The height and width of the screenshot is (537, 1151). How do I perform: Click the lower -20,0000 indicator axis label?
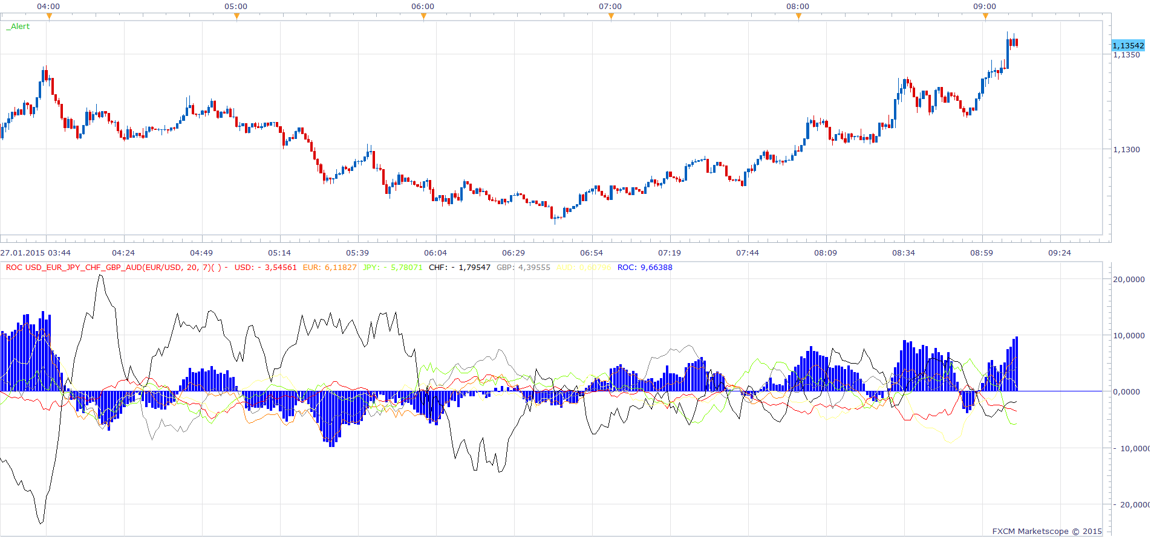[x=1131, y=504]
